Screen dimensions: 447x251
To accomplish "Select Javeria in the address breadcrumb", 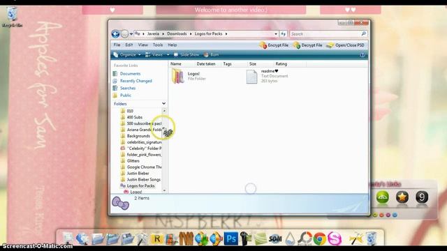I will click(x=153, y=33).
